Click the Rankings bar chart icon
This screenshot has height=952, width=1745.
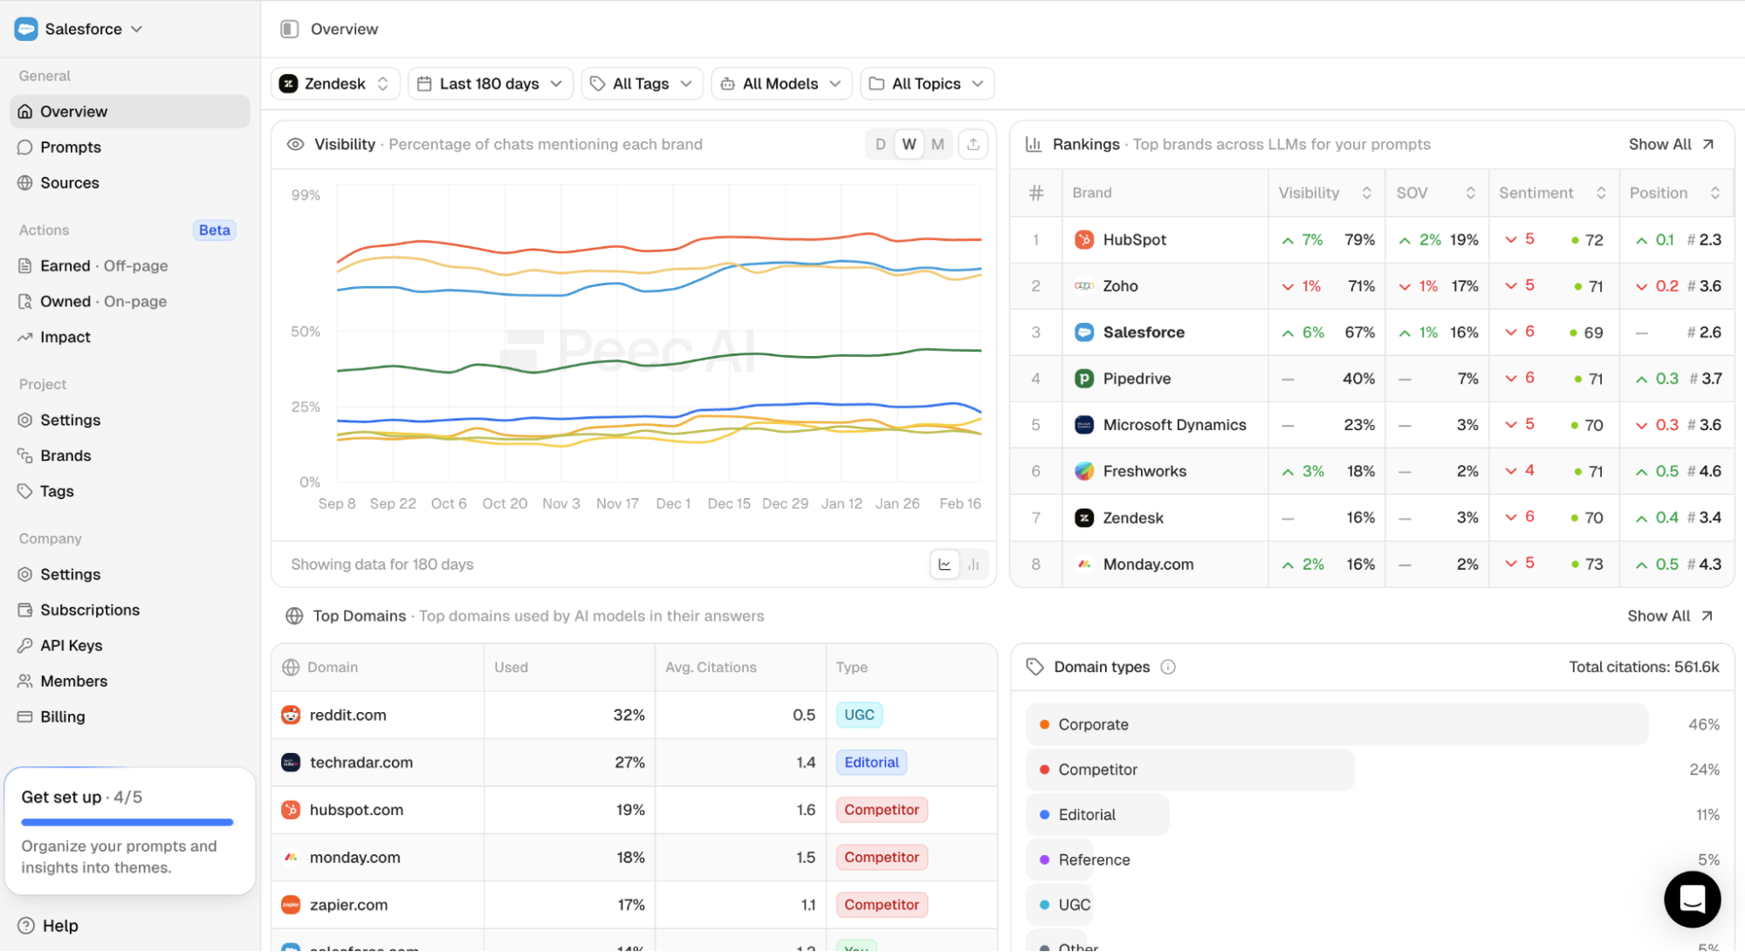click(1034, 145)
